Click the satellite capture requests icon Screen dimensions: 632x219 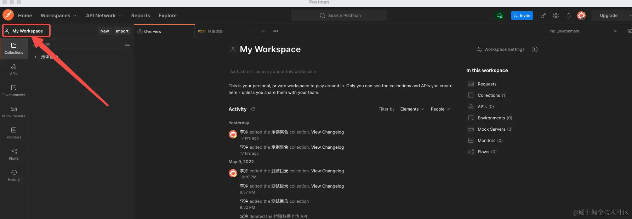[543, 16]
